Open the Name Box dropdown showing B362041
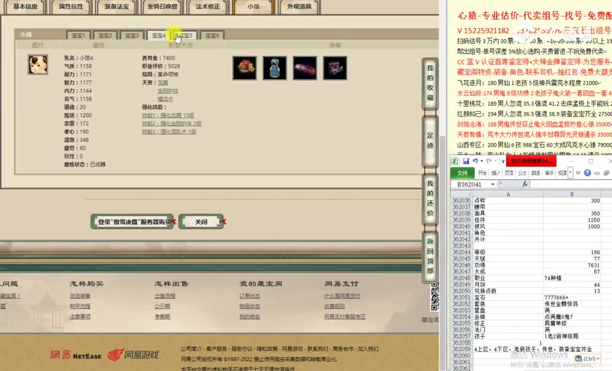The height and width of the screenshot is (371, 612). pos(492,184)
